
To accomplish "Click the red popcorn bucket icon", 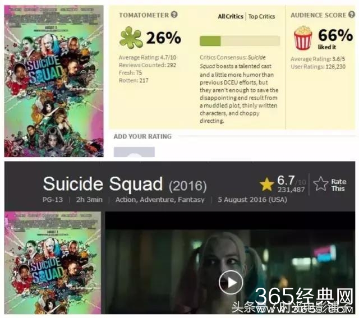I will tap(303, 38).
